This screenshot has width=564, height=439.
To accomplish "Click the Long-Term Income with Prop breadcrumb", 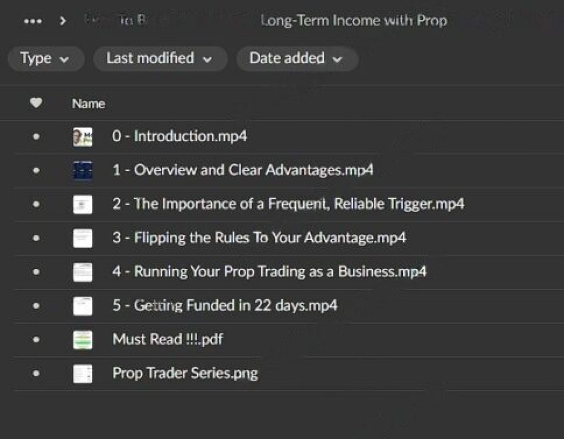I will point(354,21).
